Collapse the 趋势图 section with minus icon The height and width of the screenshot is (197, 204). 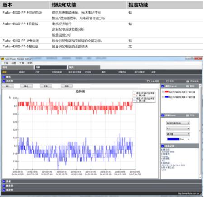[x=4, y=81]
